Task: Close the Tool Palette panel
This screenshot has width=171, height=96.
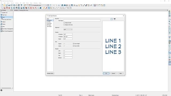Action: pos(12,10)
